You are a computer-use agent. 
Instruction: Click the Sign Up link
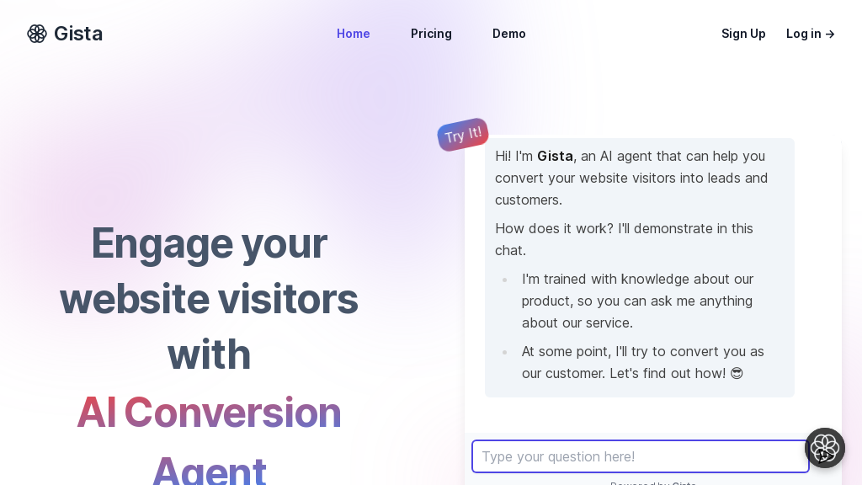point(743,34)
